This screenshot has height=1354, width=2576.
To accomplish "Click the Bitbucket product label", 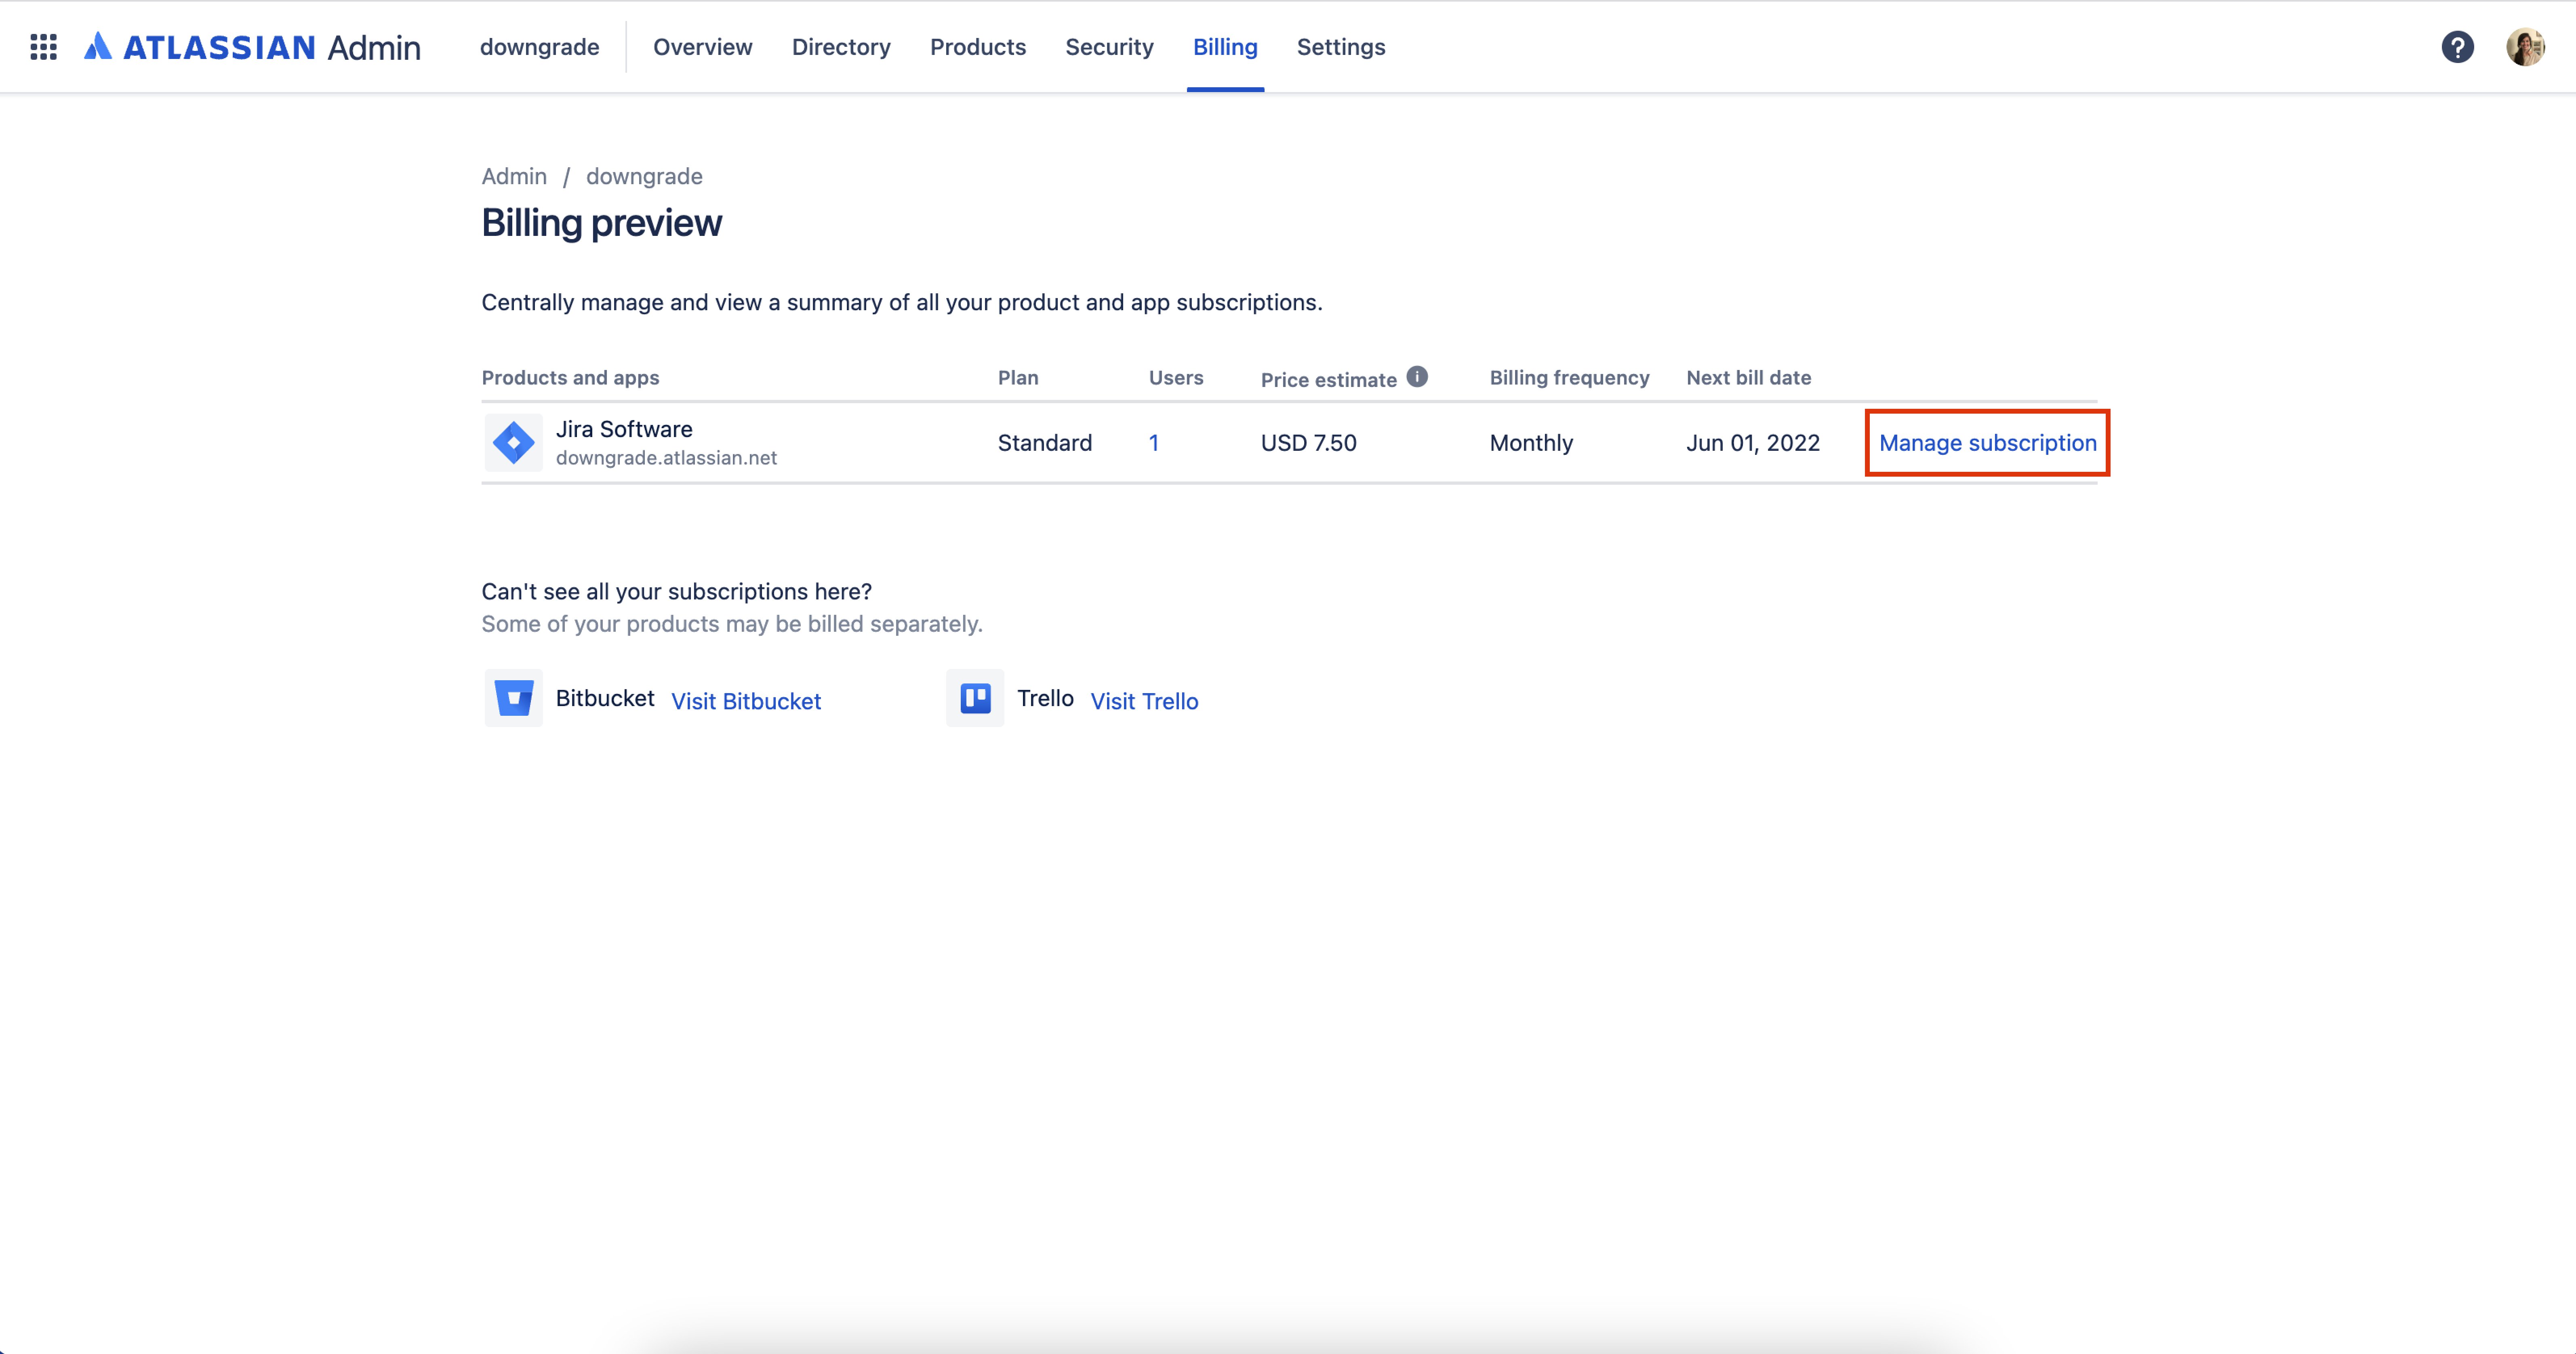I will 605,698.
